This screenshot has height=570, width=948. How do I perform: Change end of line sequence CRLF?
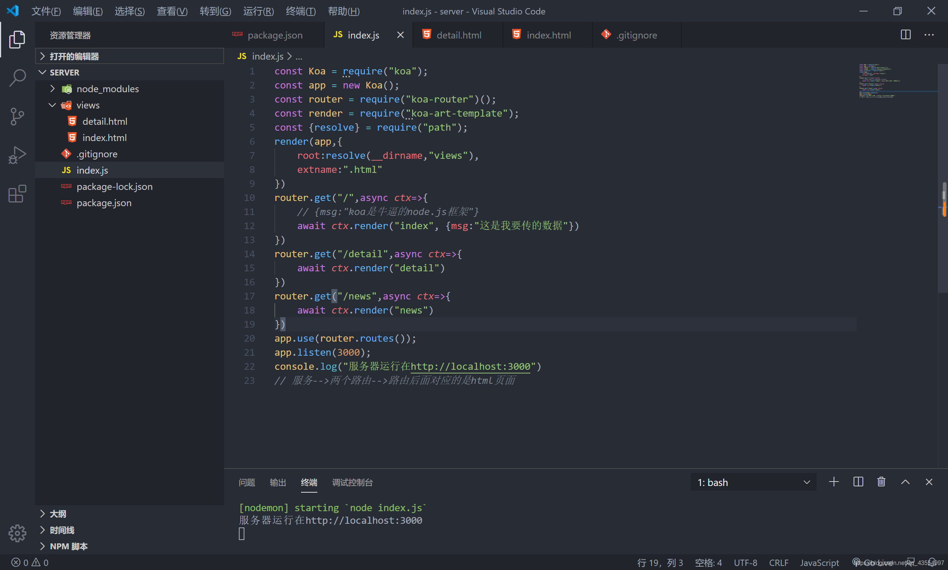click(x=778, y=563)
